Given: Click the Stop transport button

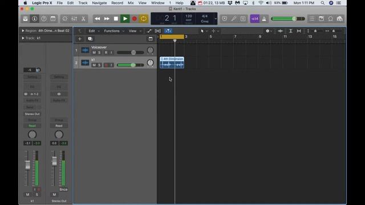Looking at the screenshot, I should 116,19.
